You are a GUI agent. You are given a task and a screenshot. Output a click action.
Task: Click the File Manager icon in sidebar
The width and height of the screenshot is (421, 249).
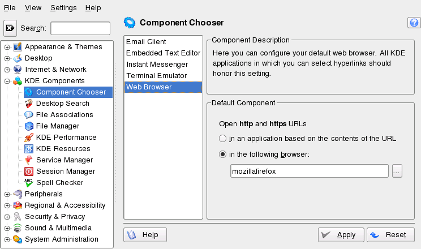tap(29, 126)
